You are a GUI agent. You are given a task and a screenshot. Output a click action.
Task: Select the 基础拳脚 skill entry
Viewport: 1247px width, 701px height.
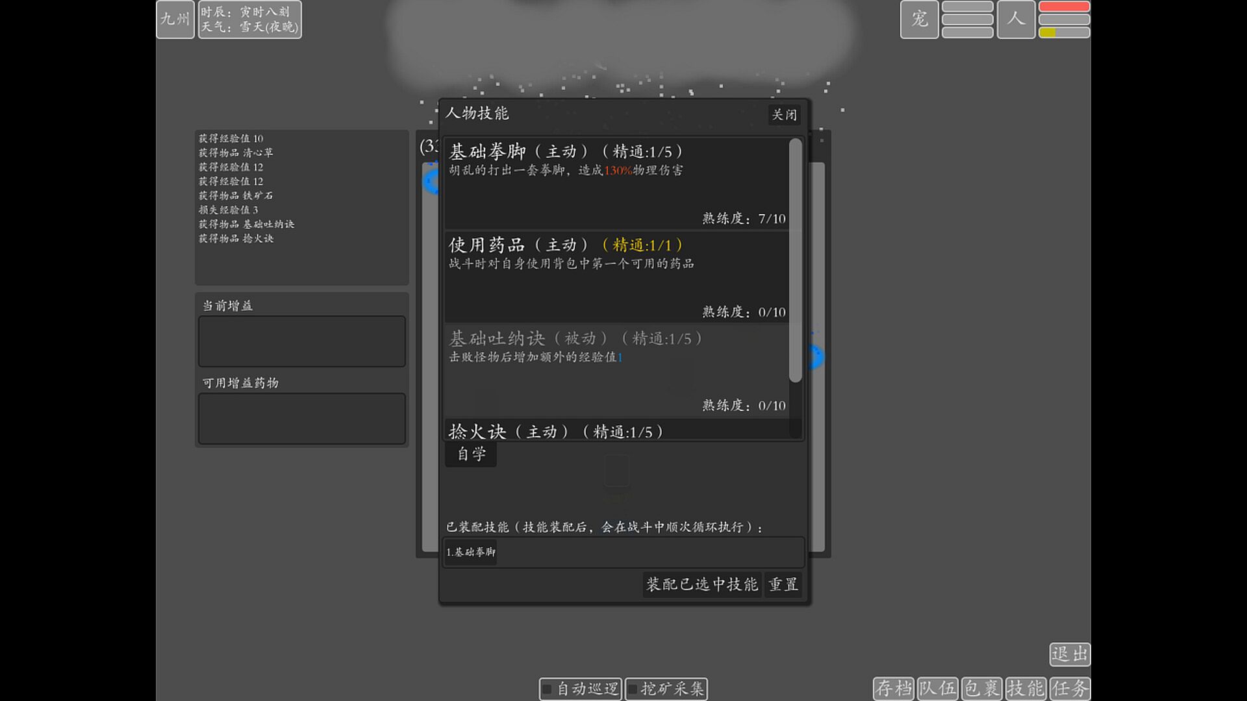click(616, 184)
